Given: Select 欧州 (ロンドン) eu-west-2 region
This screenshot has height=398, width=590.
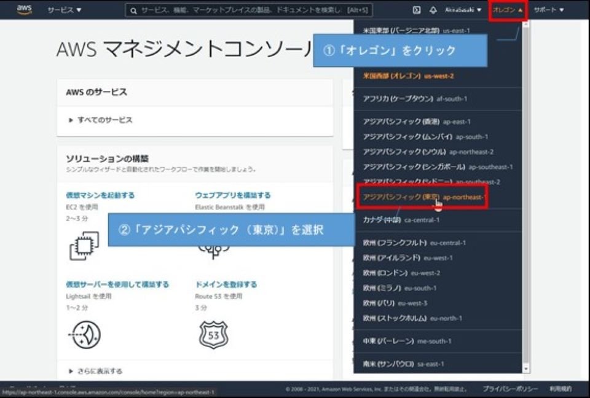Looking at the screenshot, I should click(401, 273).
